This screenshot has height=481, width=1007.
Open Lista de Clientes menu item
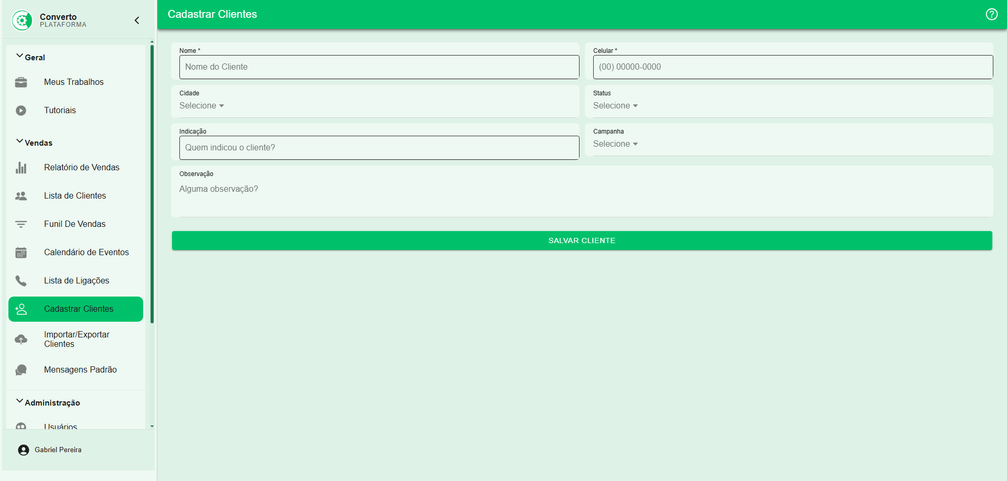[75, 196]
